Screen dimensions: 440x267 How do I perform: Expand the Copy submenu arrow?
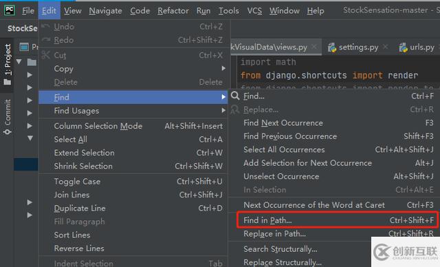(x=223, y=68)
